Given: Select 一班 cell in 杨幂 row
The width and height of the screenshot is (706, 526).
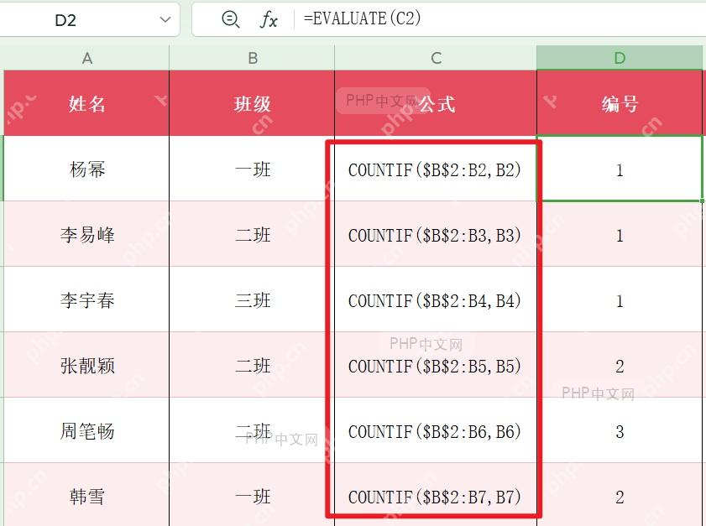Looking at the screenshot, I should pyautogui.click(x=252, y=169).
